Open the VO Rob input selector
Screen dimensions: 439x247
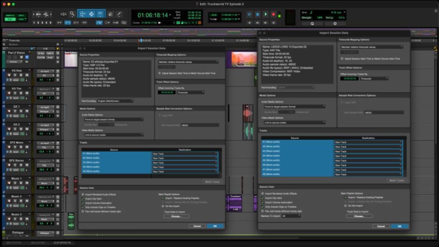tap(45, 72)
